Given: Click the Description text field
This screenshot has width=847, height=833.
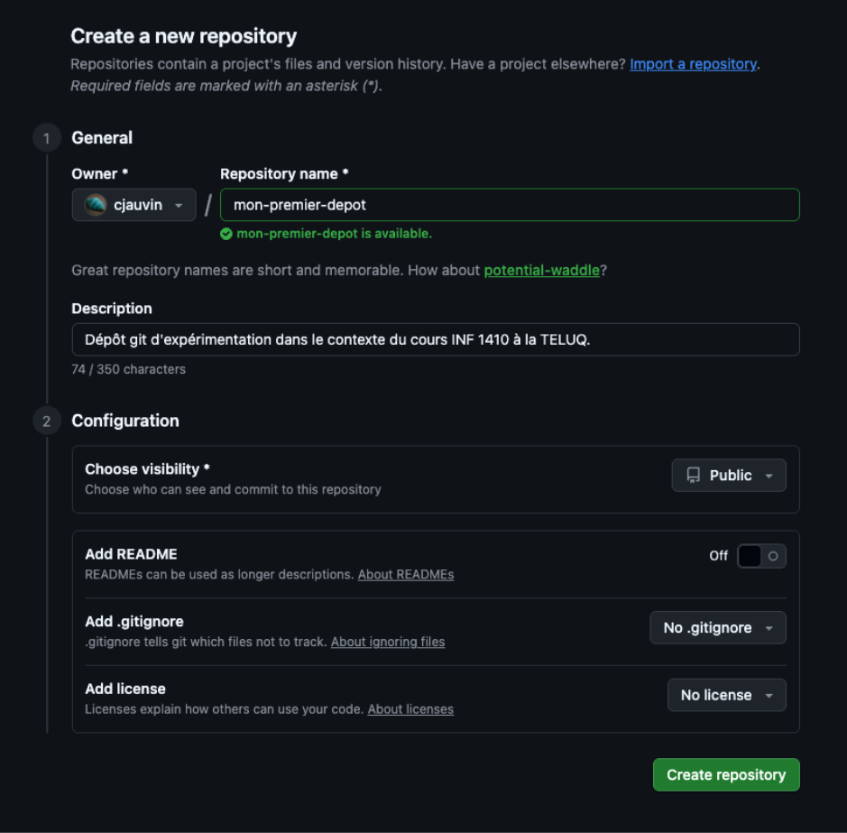Looking at the screenshot, I should pos(436,339).
